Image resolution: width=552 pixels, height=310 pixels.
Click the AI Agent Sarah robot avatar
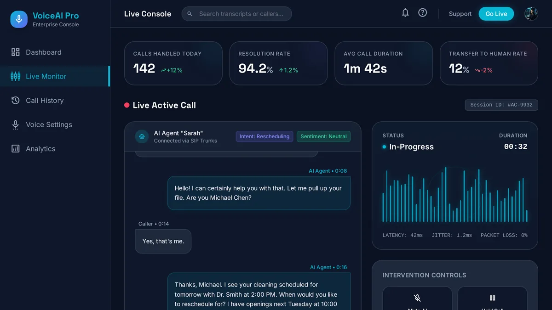coord(142,136)
